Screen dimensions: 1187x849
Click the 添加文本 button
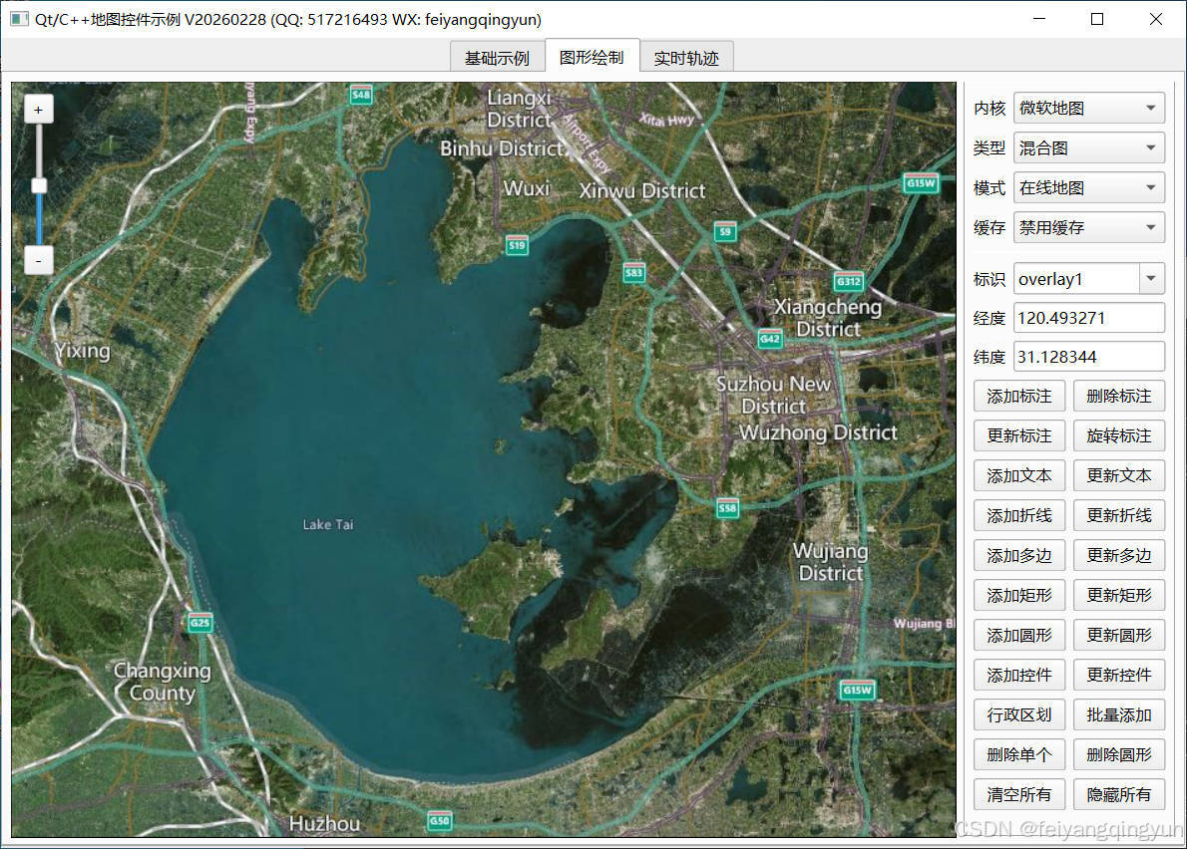click(1019, 475)
